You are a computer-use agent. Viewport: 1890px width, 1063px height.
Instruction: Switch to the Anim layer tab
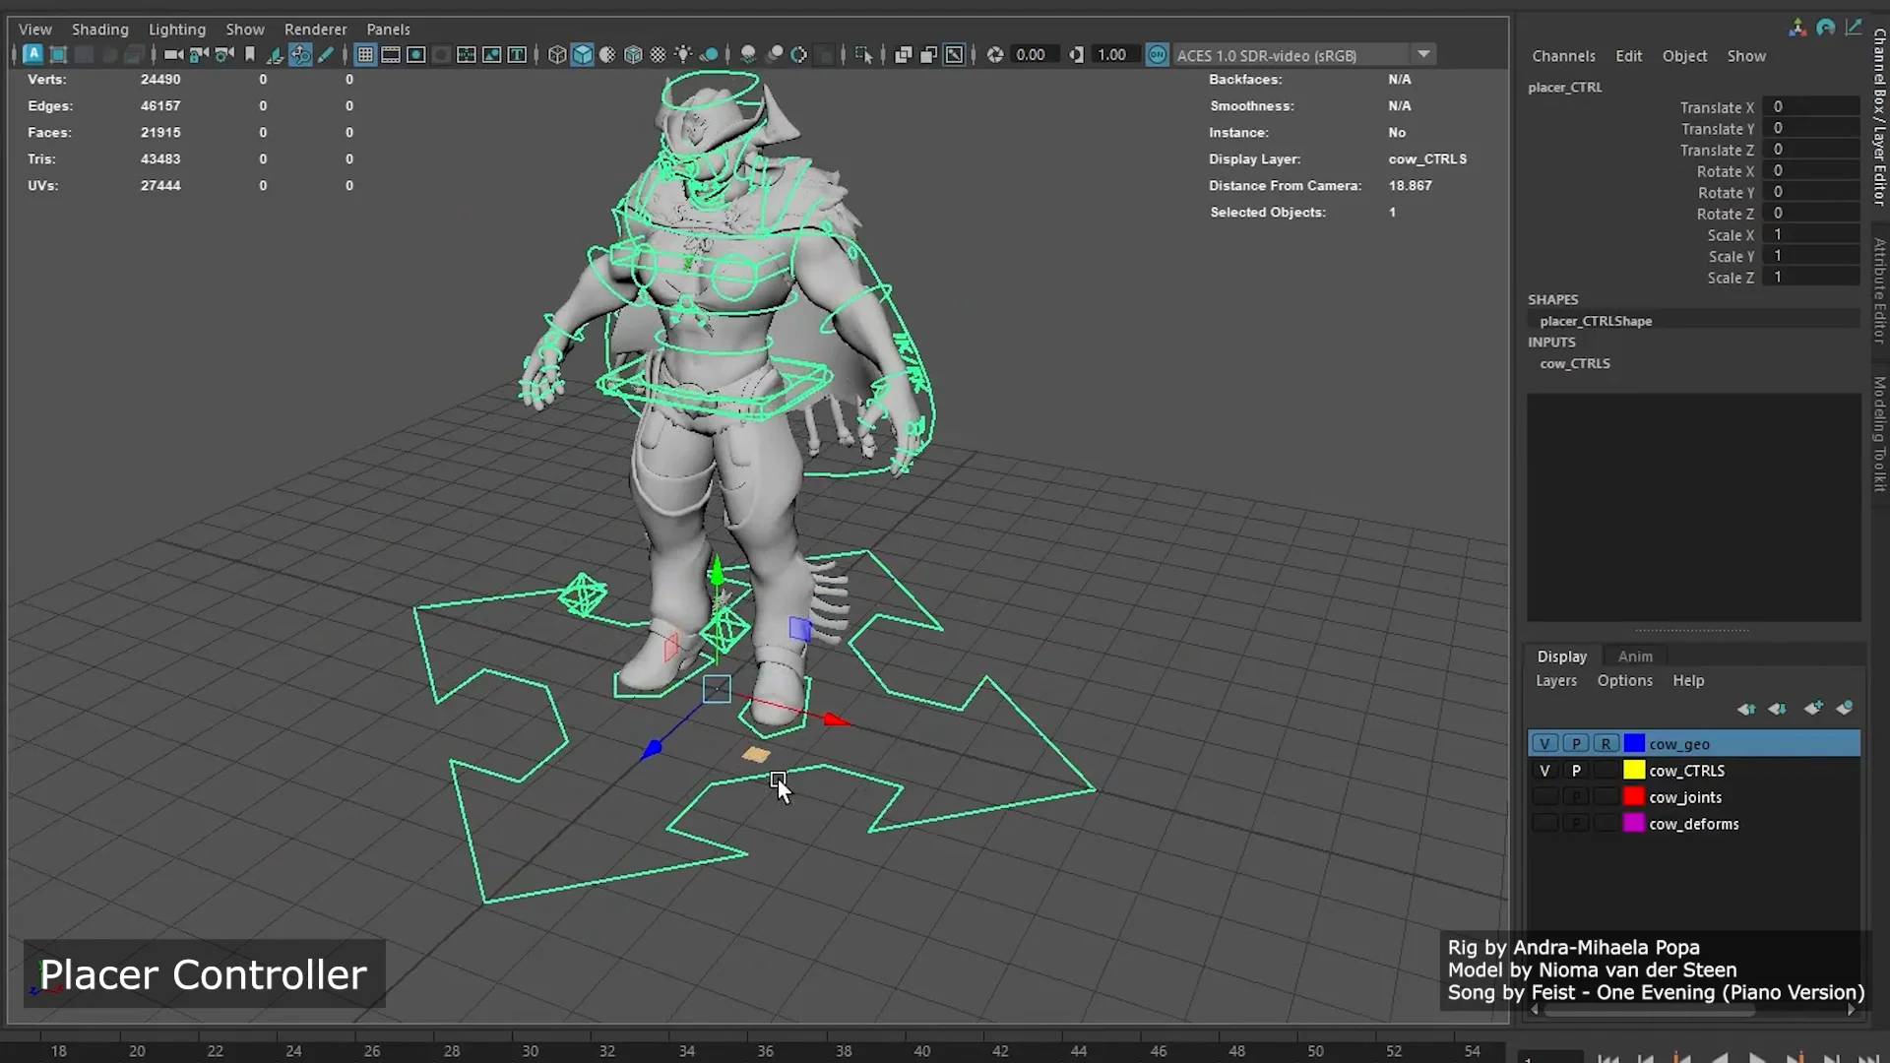[x=1635, y=657]
